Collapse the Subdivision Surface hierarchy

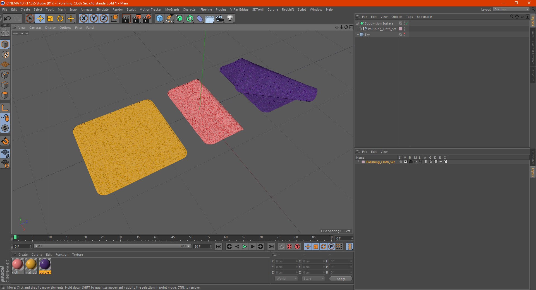[x=357, y=23]
